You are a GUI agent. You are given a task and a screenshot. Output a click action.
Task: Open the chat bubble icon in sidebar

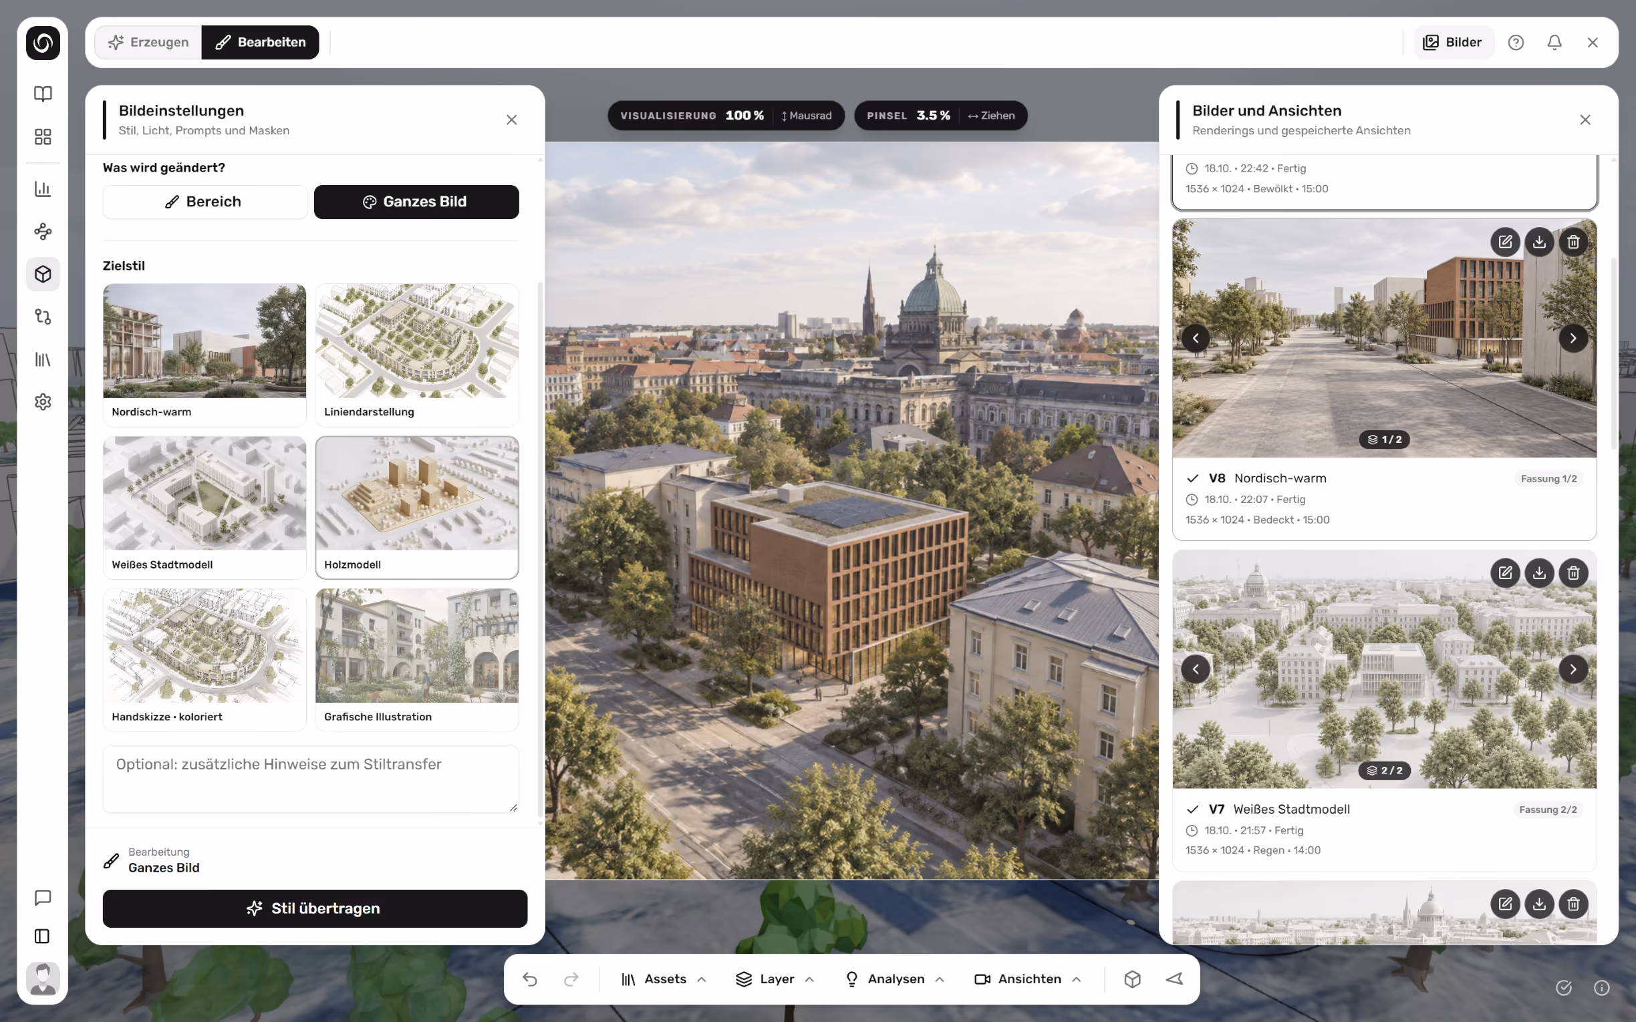pos(43,897)
